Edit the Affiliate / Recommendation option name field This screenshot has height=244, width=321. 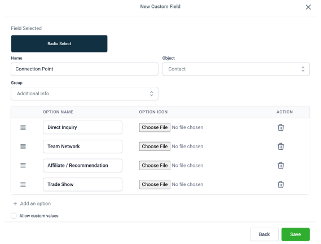point(82,166)
